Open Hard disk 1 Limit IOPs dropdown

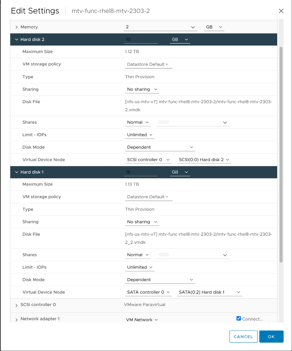pos(140,267)
